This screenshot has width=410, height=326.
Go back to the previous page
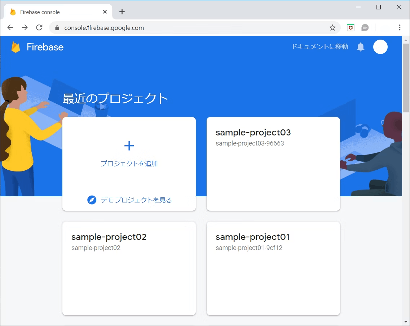coord(10,27)
